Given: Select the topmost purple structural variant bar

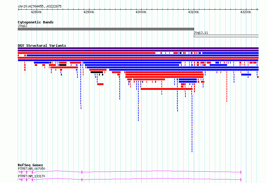Looking at the screenshot, I should 138,48.
